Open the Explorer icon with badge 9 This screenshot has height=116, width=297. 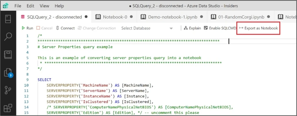click(8, 72)
